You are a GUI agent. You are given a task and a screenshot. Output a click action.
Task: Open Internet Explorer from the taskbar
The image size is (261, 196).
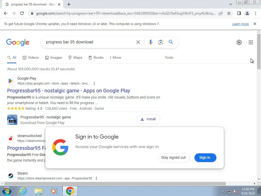click(23, 191)
